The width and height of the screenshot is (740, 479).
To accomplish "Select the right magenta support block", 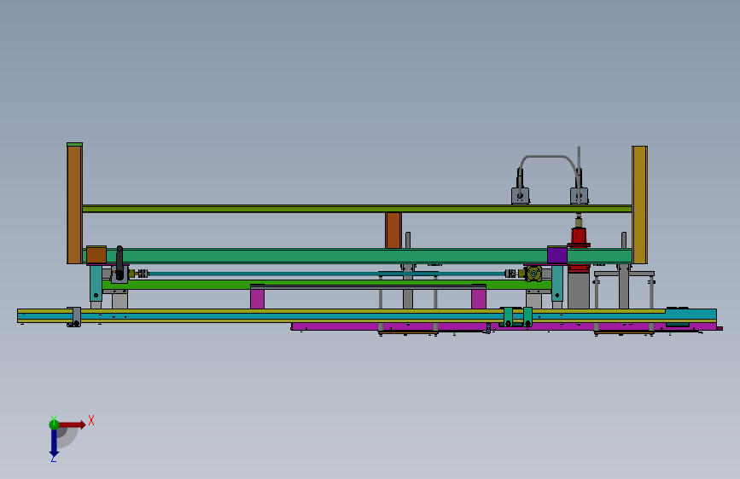I will [479, 298].
